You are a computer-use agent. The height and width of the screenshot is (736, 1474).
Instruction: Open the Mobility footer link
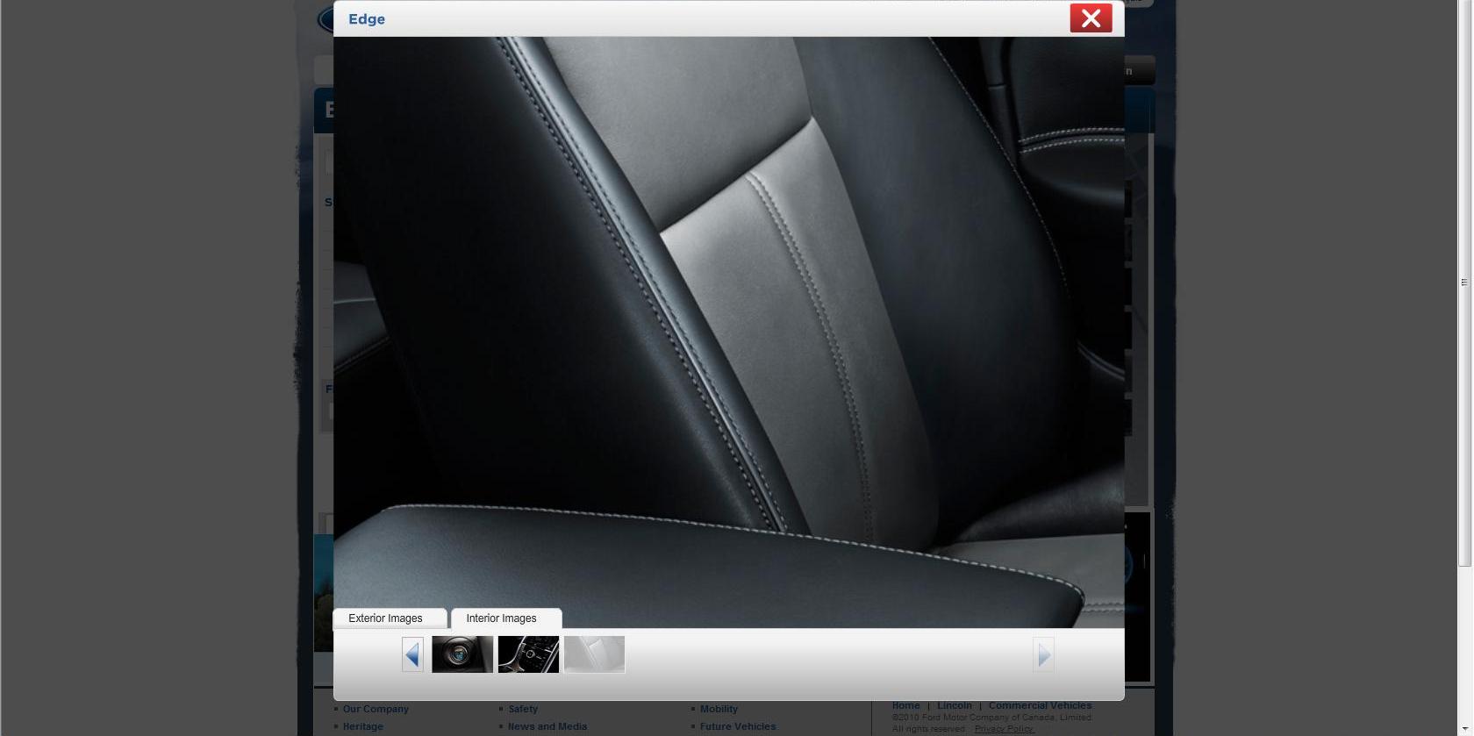719,709
